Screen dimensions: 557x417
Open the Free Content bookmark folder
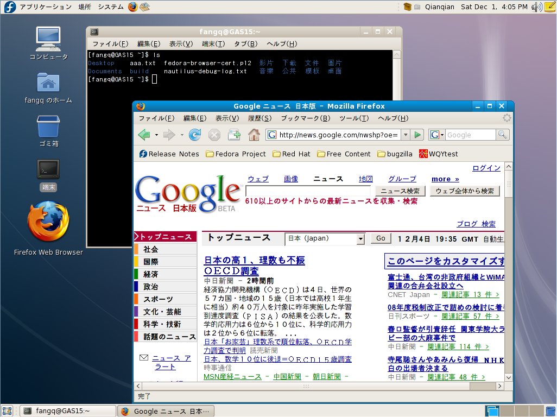coord(344,154)
